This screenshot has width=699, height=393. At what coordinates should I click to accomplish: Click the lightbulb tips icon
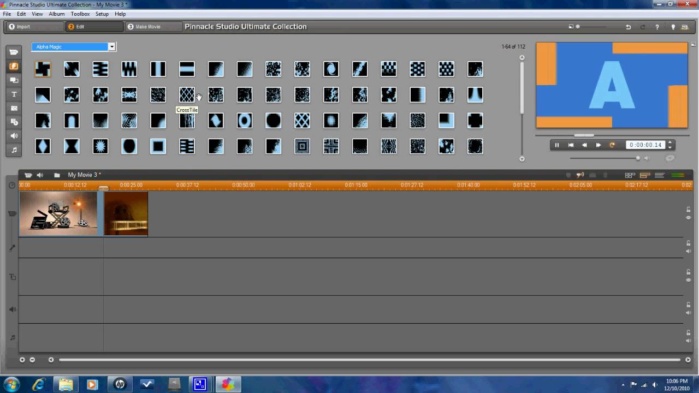click(673, 27)
